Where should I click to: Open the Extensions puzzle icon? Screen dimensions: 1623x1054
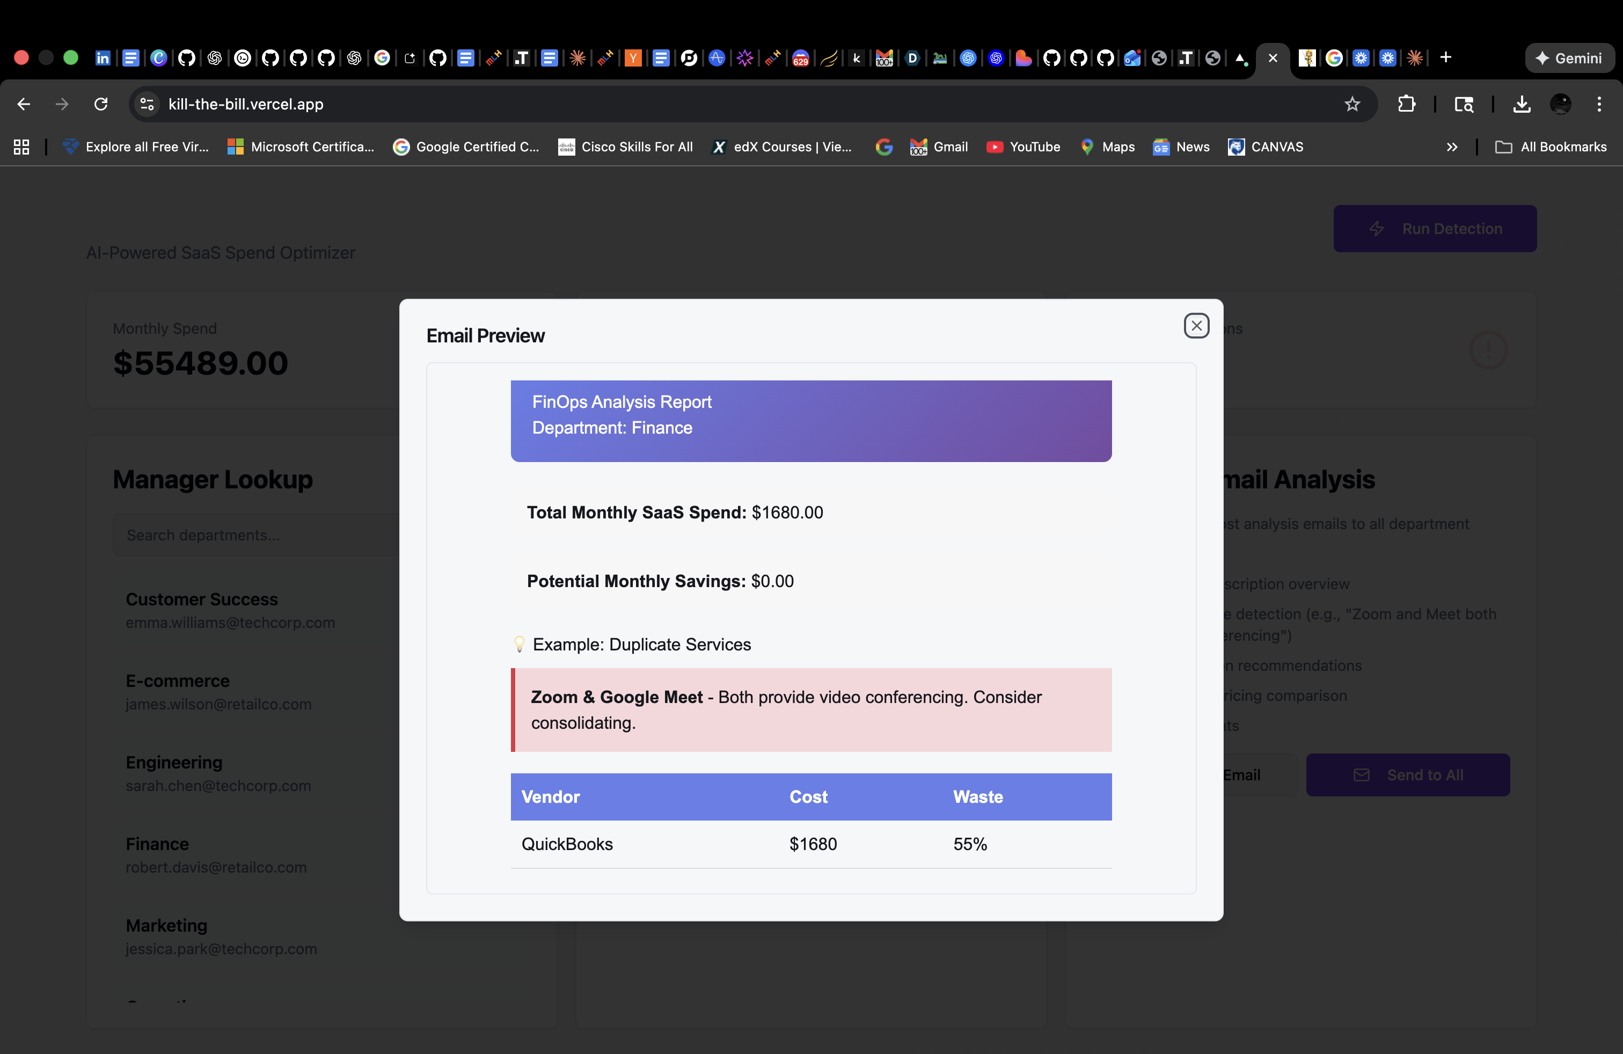click(x=1406, y=104)
